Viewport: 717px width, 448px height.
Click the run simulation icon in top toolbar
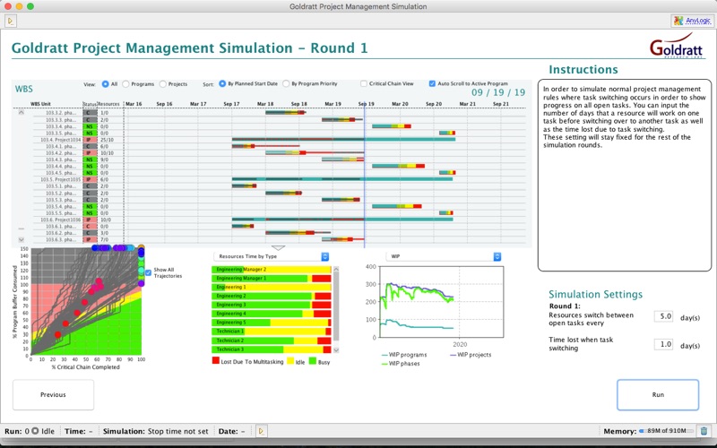[11, 21]
